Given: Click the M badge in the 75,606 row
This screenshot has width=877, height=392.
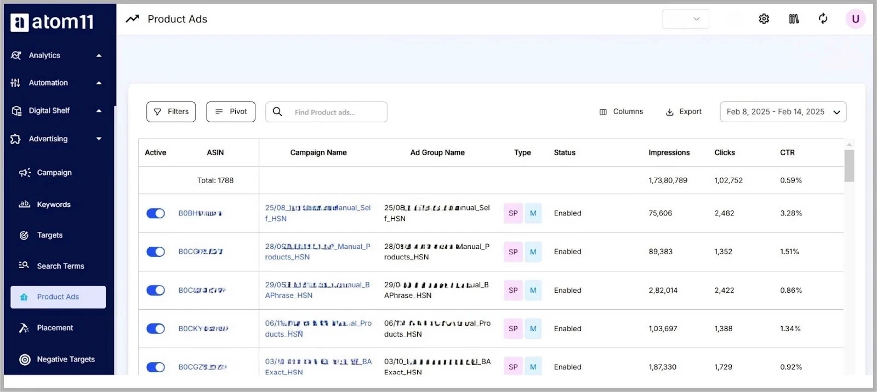Looking at the screenshot, I should [x=533, y=213].
